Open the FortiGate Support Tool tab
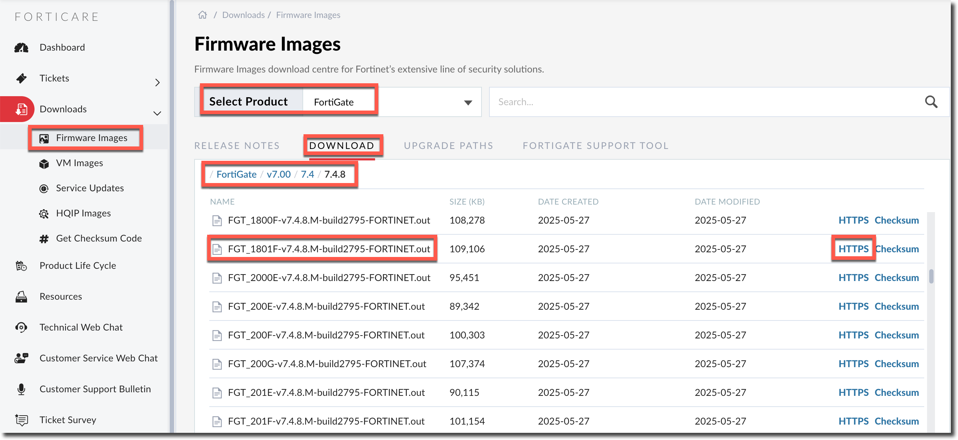This screenshot has height=440, width=958. coord(596,146)
